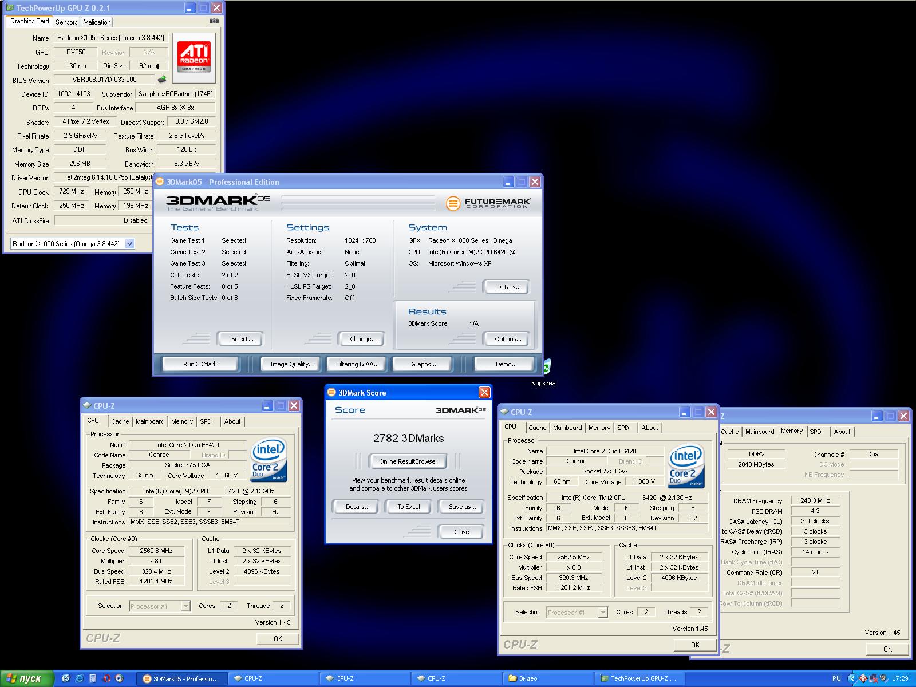Open SPD tab in left CPU-Z window
Image resolution: width=916 pixels, height=687 pixels.
tap(206, 421)
